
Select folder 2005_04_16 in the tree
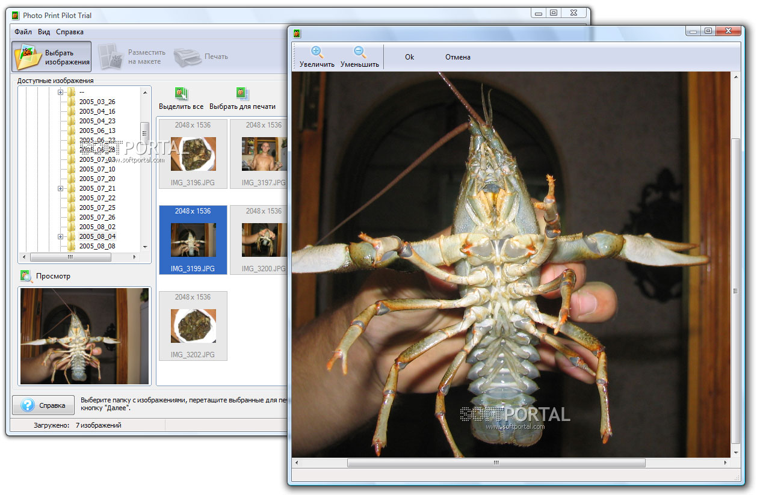coord(97,111)
